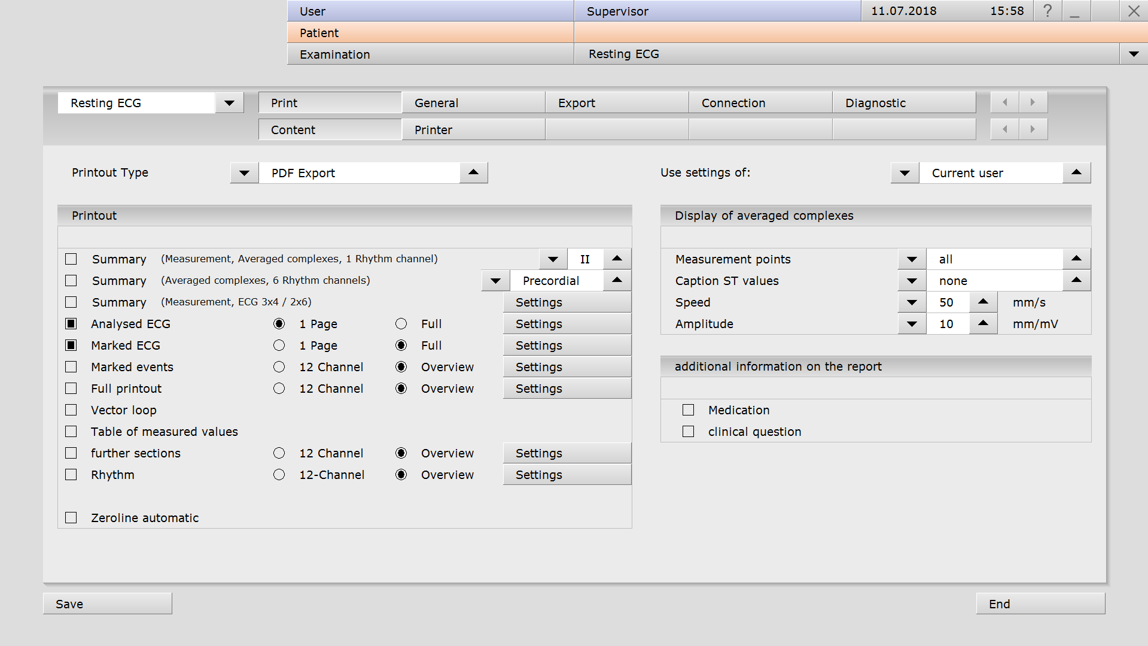
Task: Open the Export tab
Action: [x=617, y=103]
